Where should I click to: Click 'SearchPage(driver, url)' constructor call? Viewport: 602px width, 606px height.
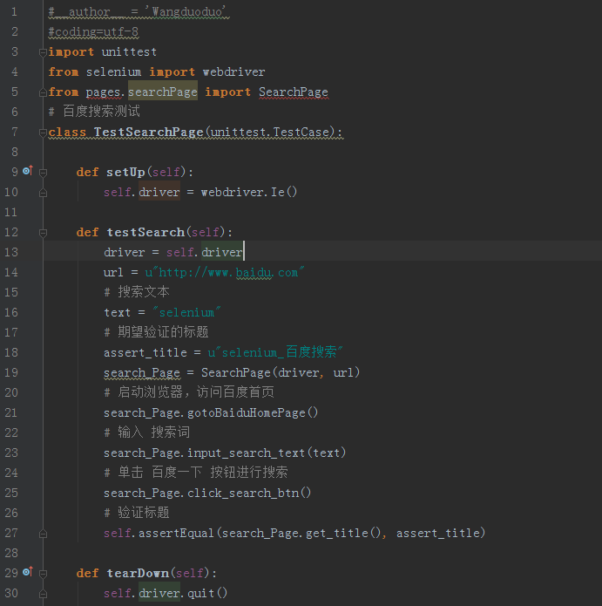tap(281, 373)
